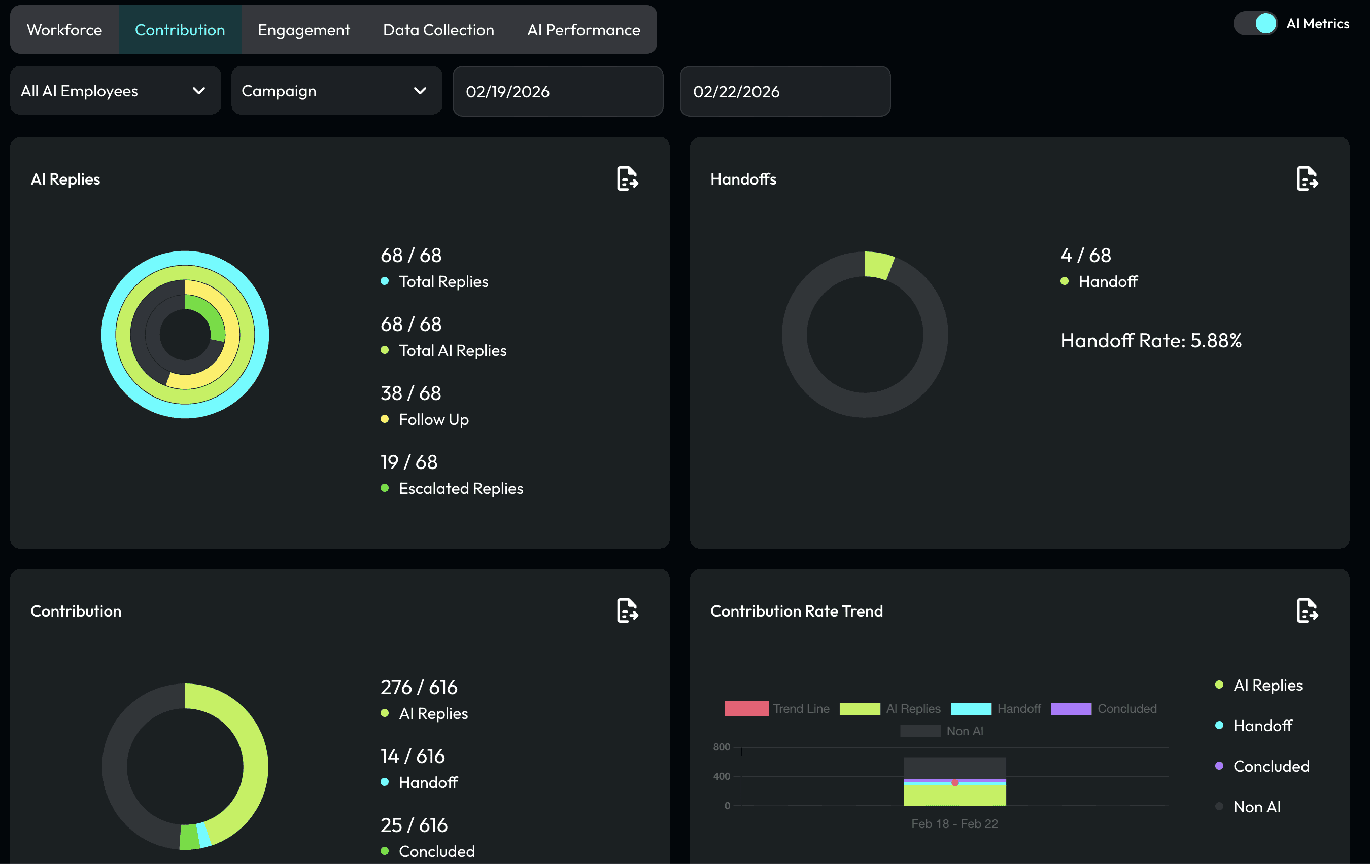Click the Campaign dropdown chevron arrow

420,91
